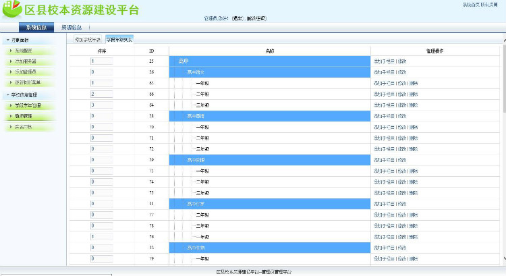
Task: Click the arrow icon beside 添加管理员
Action: pyautogui.click(x=10, y=72)
